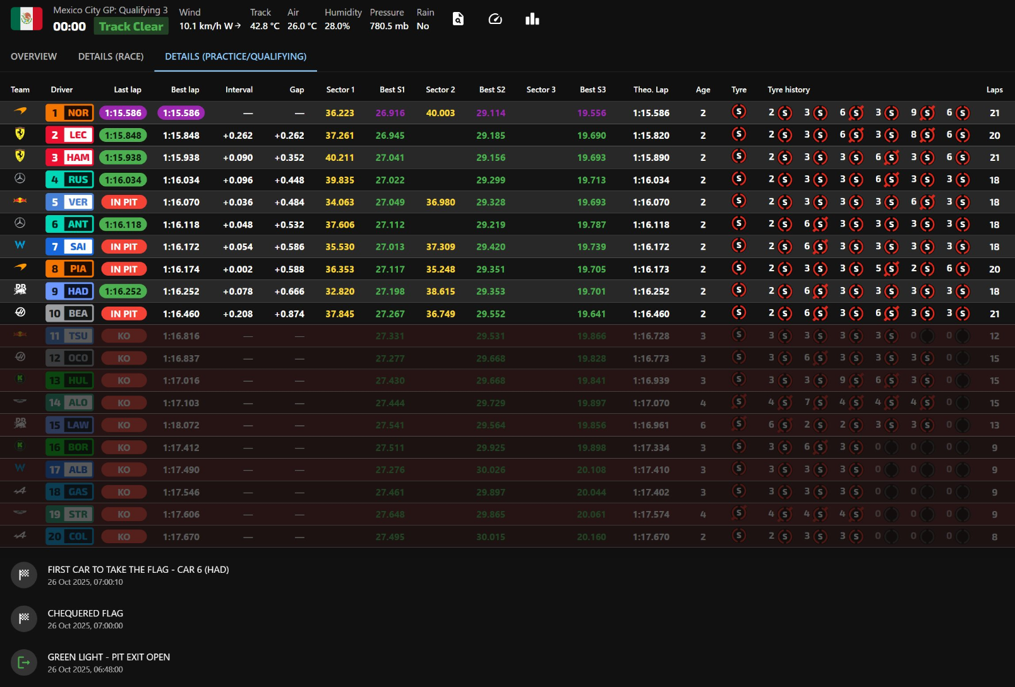This screenshot has height=687, width=1015.
Task: Click the IN PIT status for VER
Action: point(123,203)
